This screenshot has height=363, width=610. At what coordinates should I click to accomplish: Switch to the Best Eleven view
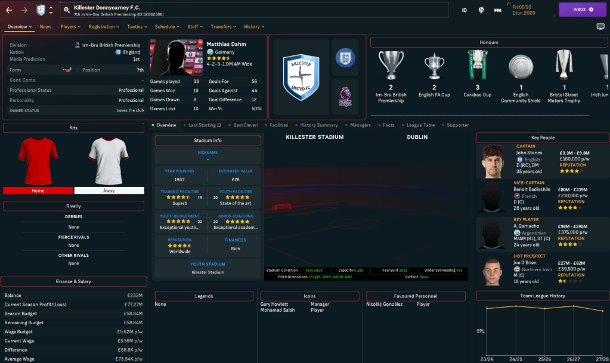pos(246,125)
